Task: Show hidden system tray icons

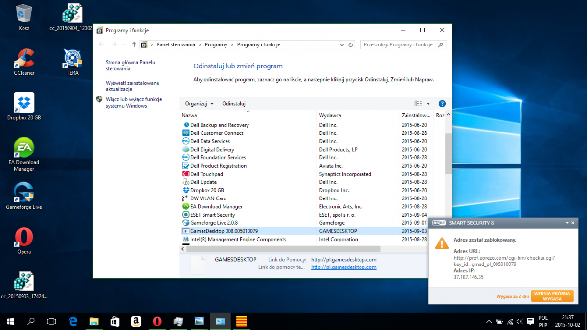Action: [x=489, y=321]
